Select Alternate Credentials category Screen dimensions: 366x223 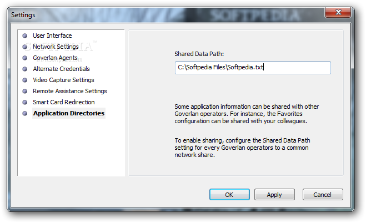62,69
